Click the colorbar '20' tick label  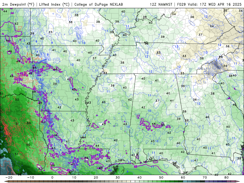click(96, 178)
